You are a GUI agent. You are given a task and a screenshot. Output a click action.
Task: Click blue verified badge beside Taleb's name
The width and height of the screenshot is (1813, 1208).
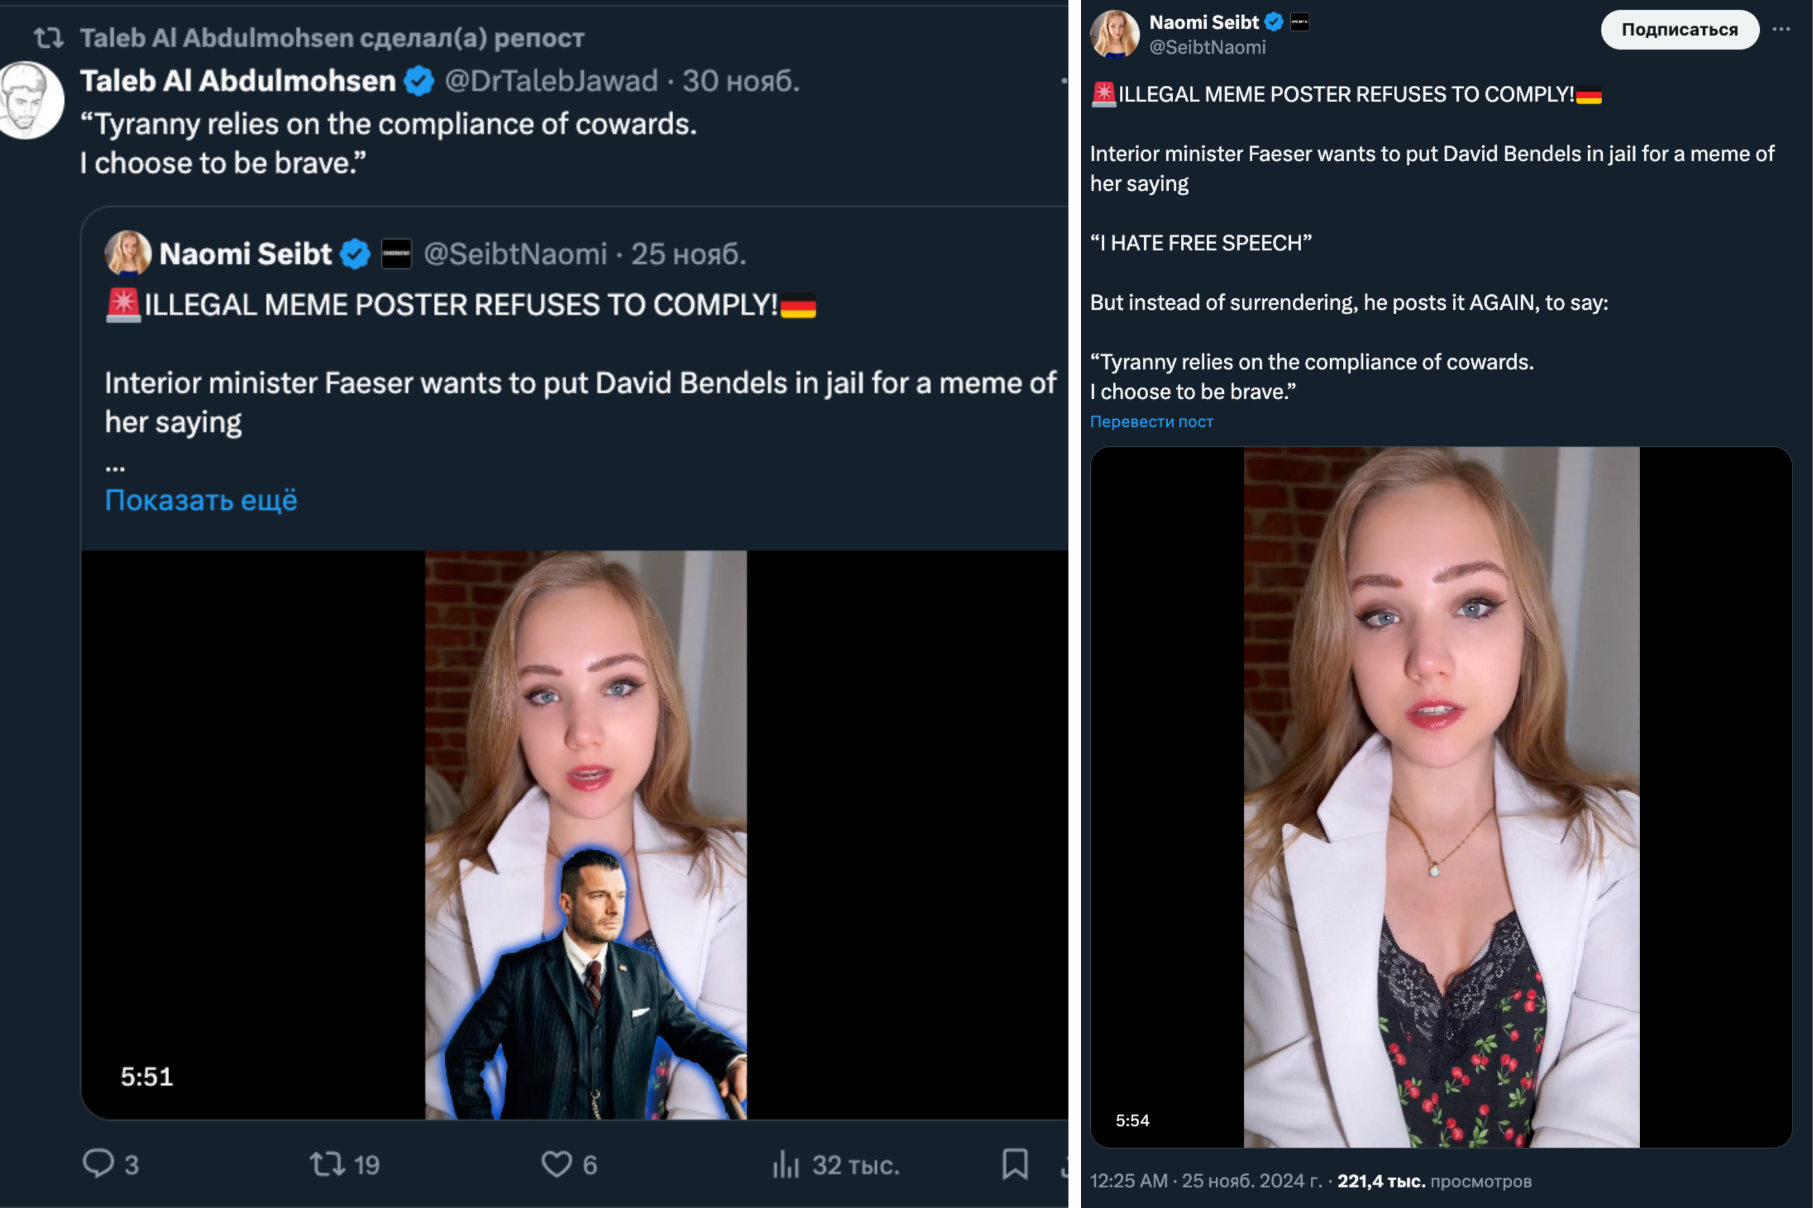coord(419,81)
